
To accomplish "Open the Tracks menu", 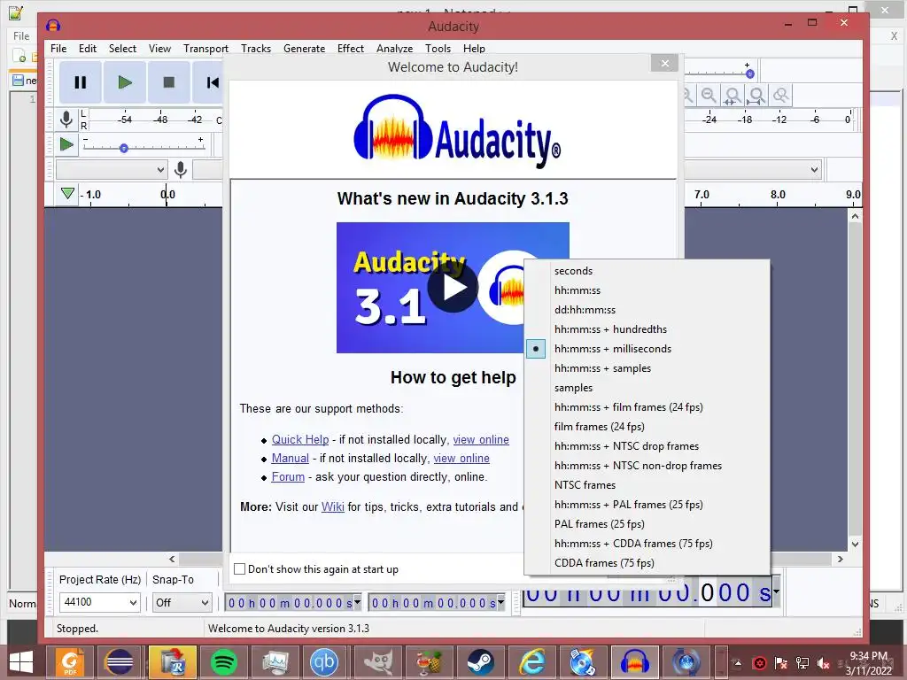I will [256, 49].
